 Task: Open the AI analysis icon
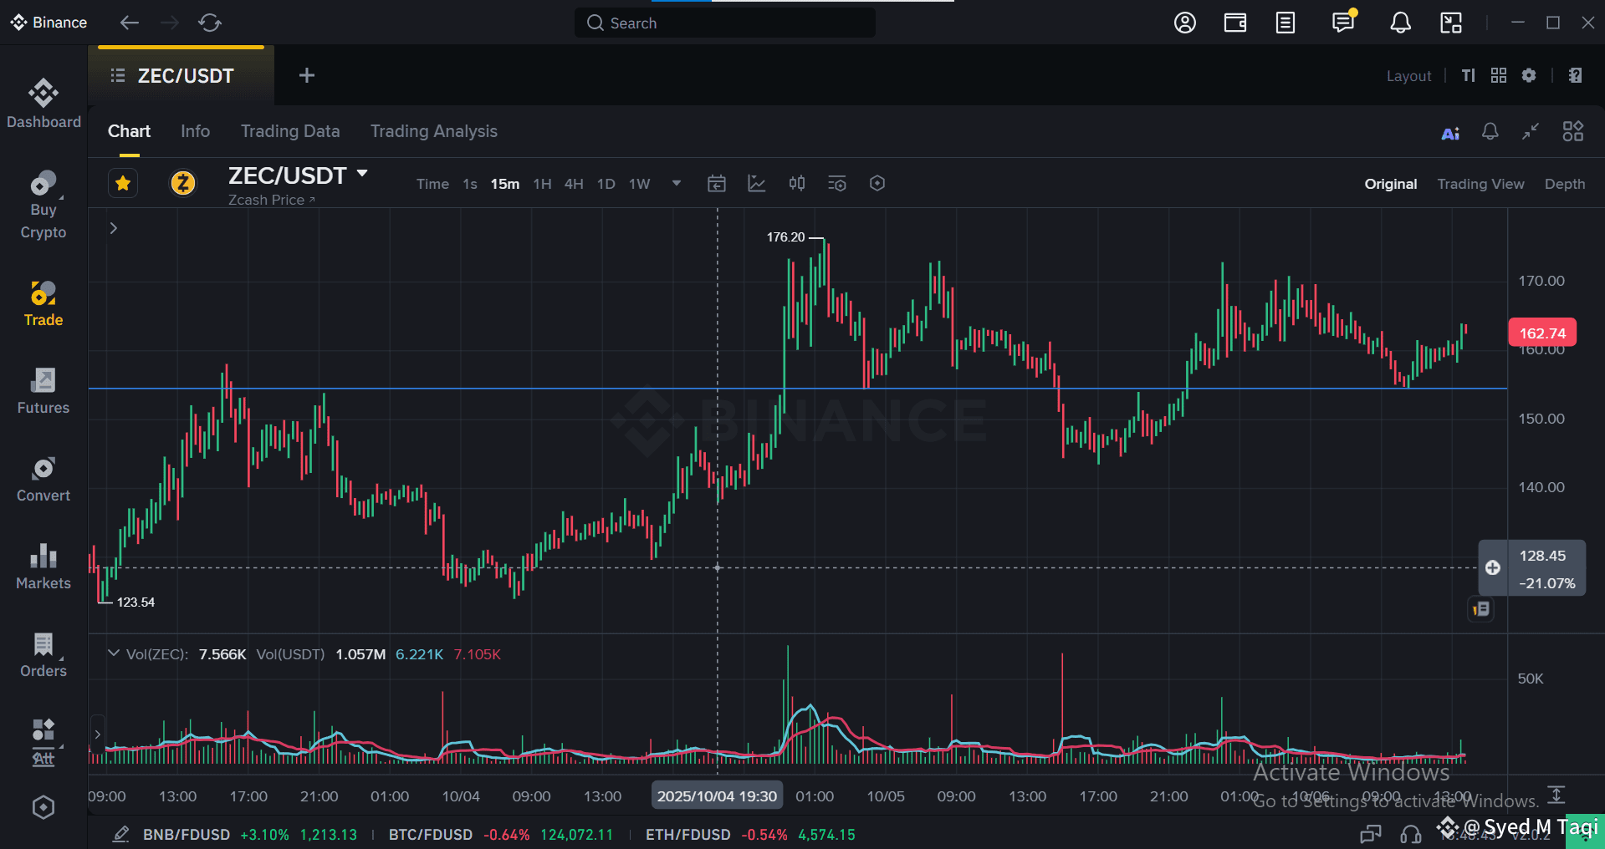point(1450,132)
